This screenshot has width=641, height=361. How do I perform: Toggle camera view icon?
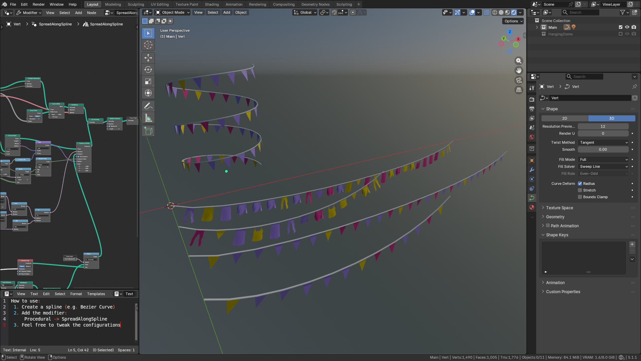coord(518,80)
